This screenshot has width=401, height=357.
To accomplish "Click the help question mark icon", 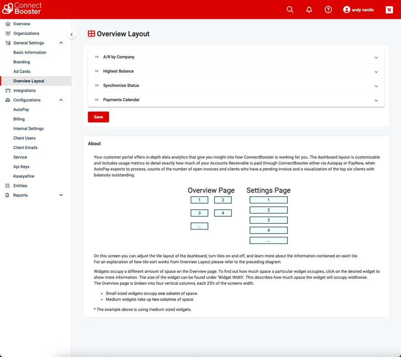I will pyautogui.click(x=328, y=9).
